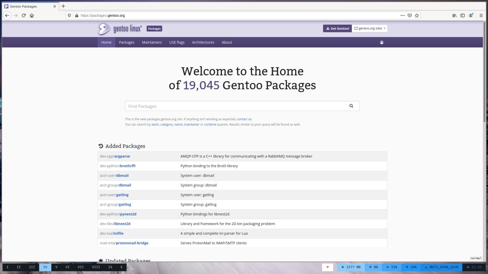
Task: Click the combine queries link
Action: tap(210, 124)
